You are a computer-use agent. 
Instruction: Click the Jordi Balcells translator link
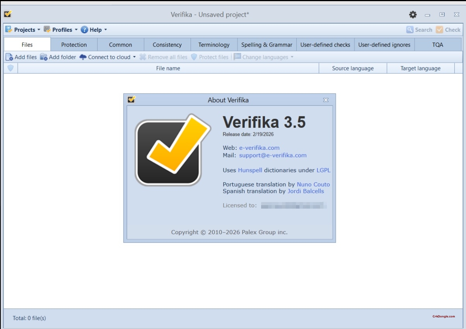pos(306,191)
